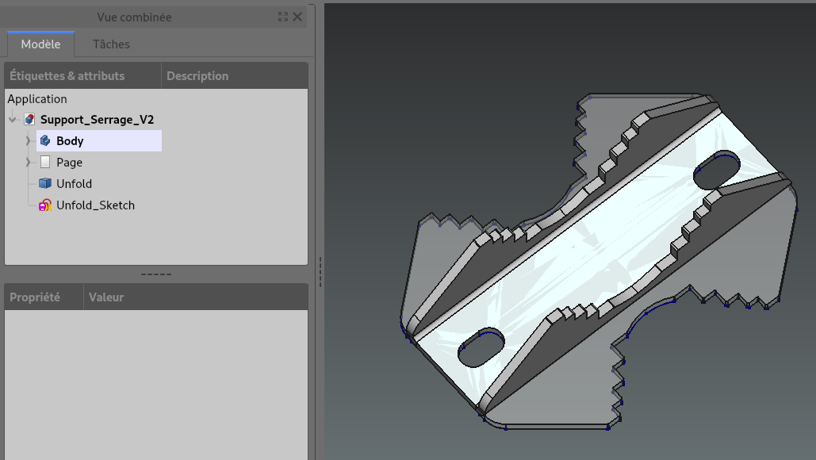Switch to the Modèle tab
The height and width of the screenshot is (460, 816).
(40, 44)
